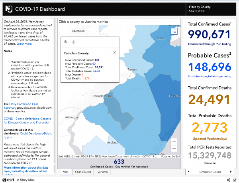Click the A Story Map footer text
The width and height of the screenshot is (239, 183).
[25, 180]
